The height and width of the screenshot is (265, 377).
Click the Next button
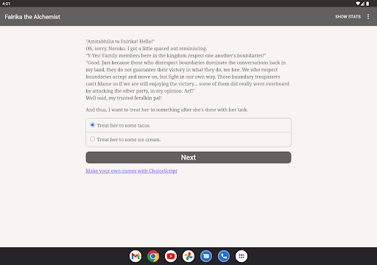tap(188, 158)
